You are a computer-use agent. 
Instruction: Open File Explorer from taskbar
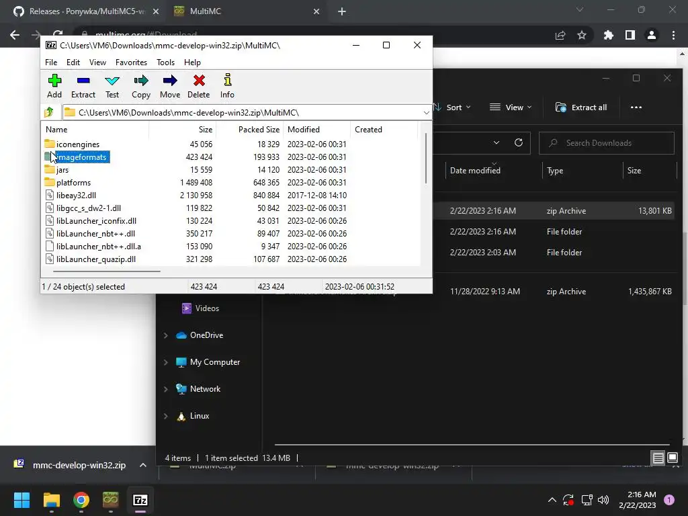click(x=51, y=500)
